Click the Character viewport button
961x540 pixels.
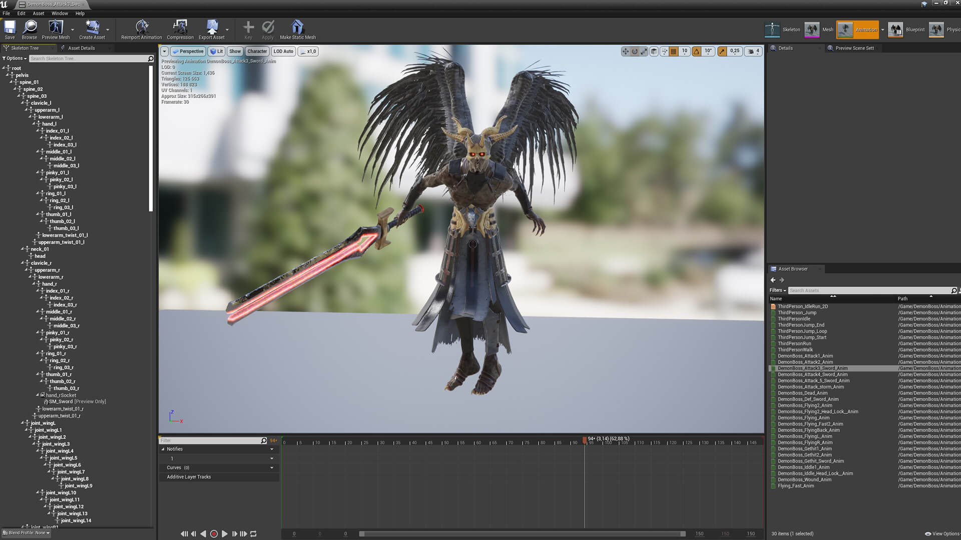(x=257, y=51)
